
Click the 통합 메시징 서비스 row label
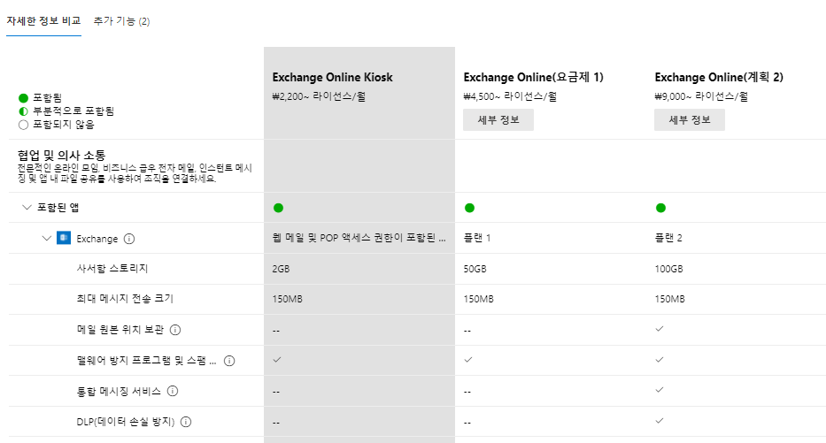(x=119, y=391)
